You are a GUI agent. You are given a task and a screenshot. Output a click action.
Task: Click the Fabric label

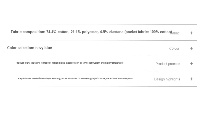(176, 33)
